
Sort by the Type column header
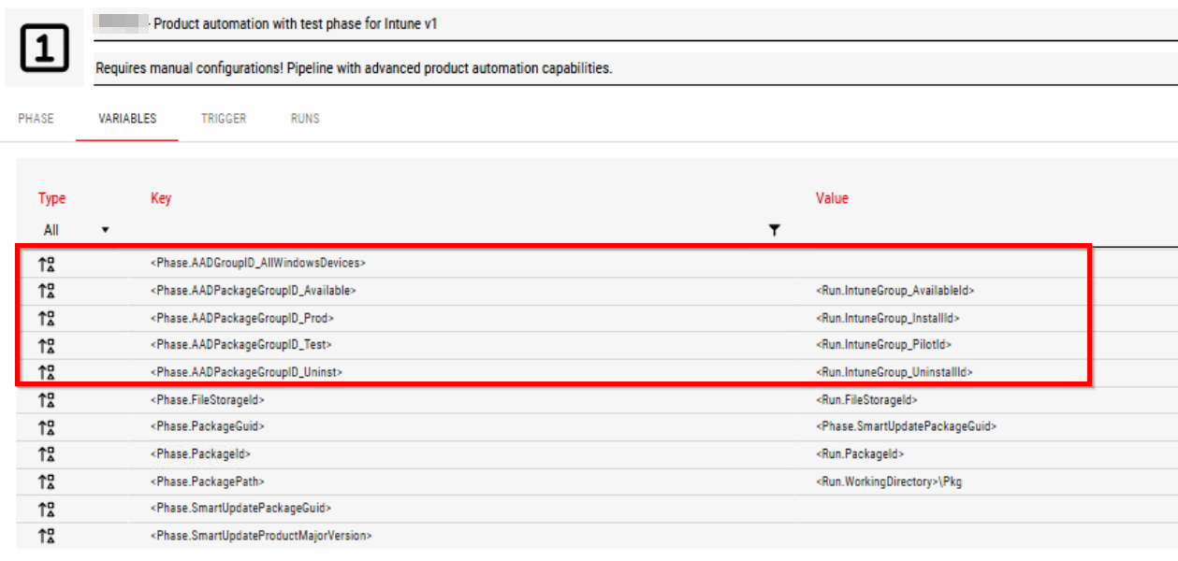[52, 198]
